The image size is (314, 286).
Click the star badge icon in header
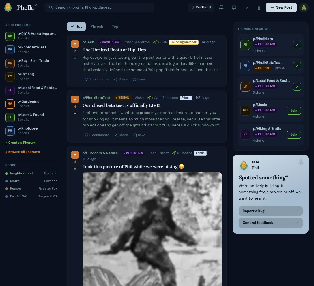click(x=259, y=7)
